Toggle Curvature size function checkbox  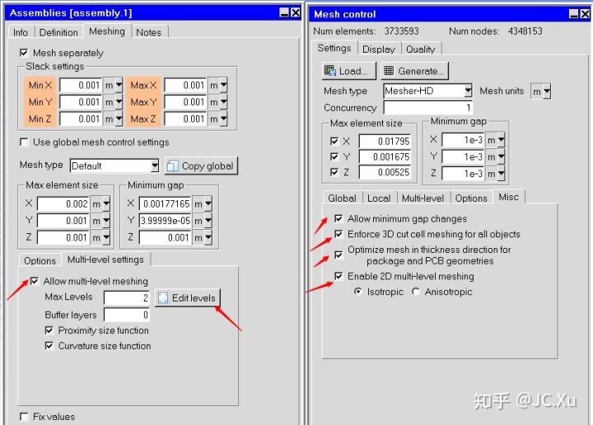coord(49,346)
